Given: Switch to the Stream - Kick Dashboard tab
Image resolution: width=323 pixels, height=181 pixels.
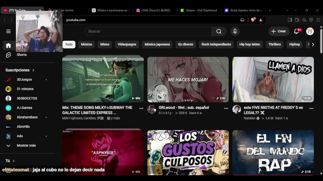Looking at the screenshot, I should pos(199,10).
